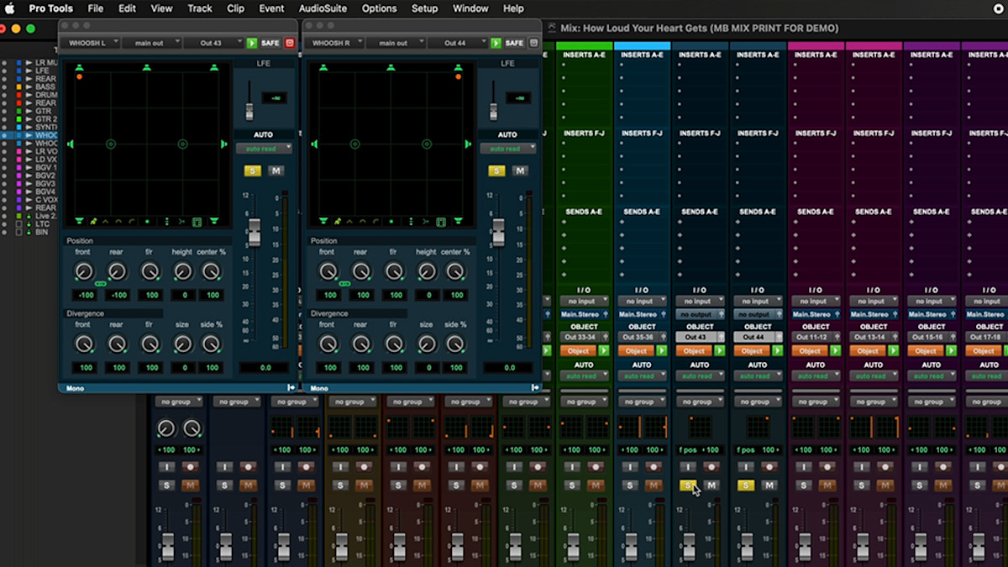The height and width of the screenshot is (567, 1008).
Task: Open the WHOOSH R track selector dropdown
Action: point(335,43)
